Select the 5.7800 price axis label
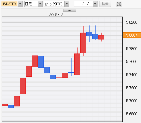Viewport: 141px width, 123px height. (x=132, y=49)
